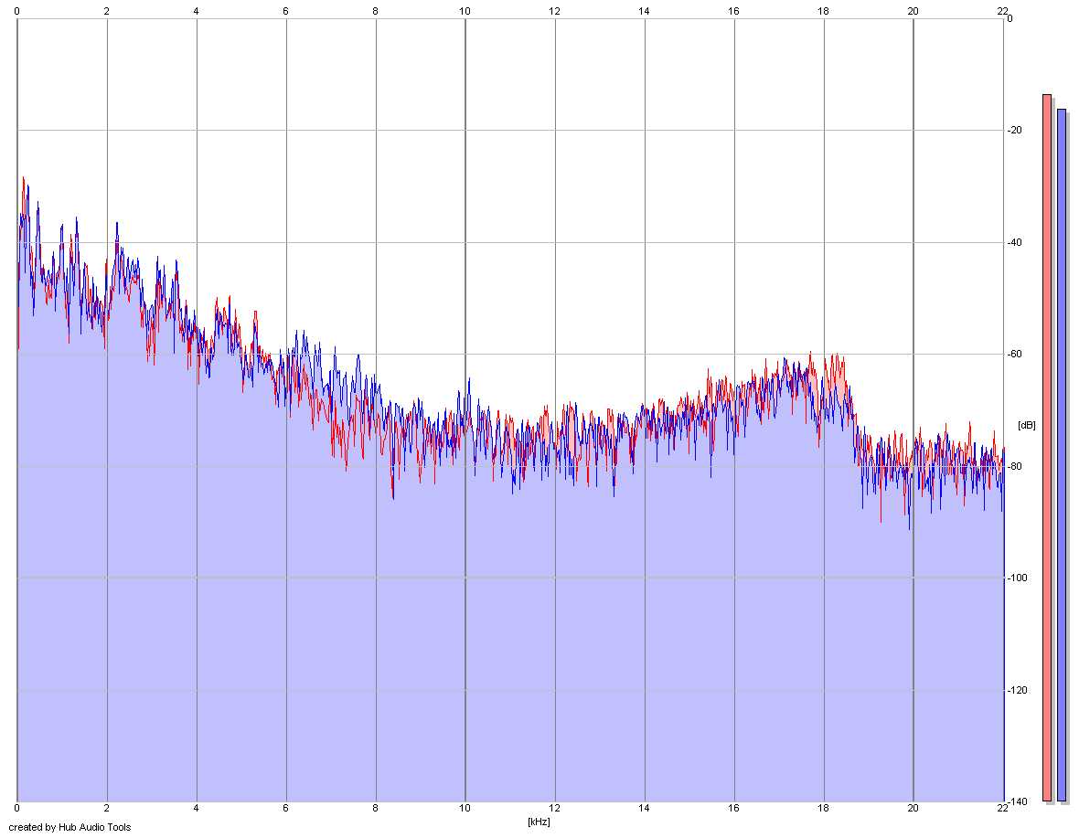Click the -100 dB scale label
Viewport: 1079px width, 838px height.
coord(1017,578)
